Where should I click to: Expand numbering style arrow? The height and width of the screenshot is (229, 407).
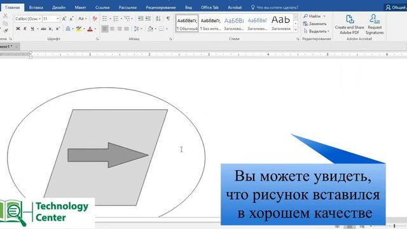point(121,18)
